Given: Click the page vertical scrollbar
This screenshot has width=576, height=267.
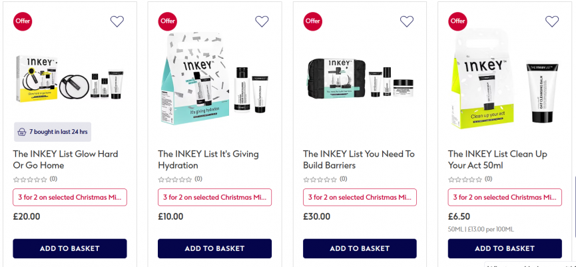Looking at the screenshot, I should (x=573, y=200).
